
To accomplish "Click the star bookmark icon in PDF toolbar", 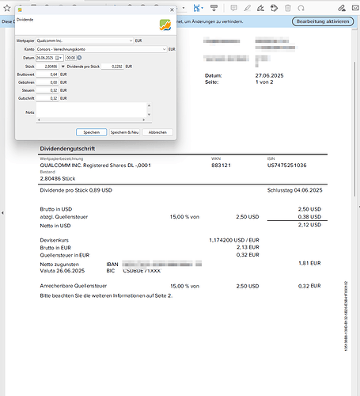I will [7, 8].
